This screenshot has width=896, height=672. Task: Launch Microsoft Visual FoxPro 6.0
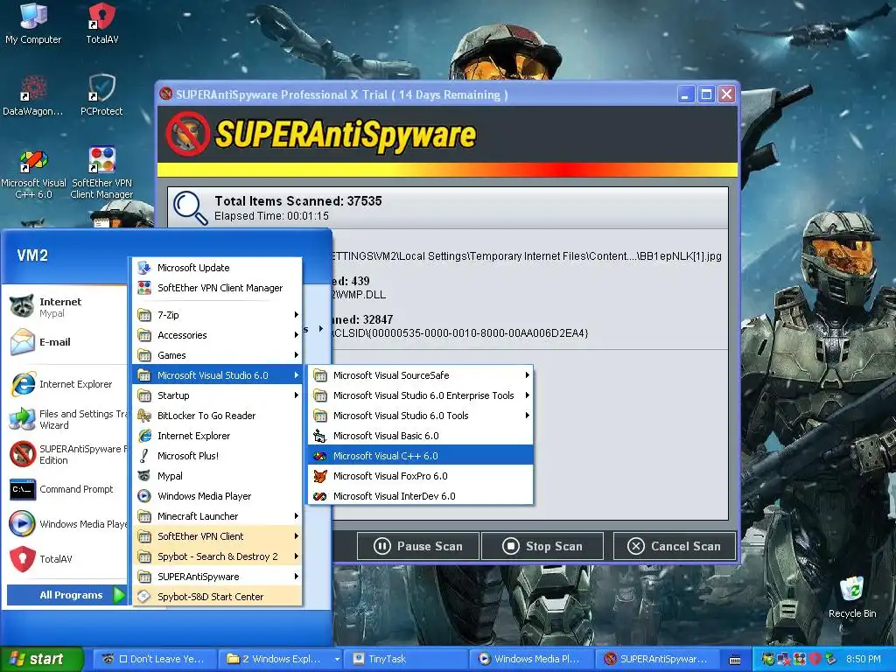(x=421, y=476)
